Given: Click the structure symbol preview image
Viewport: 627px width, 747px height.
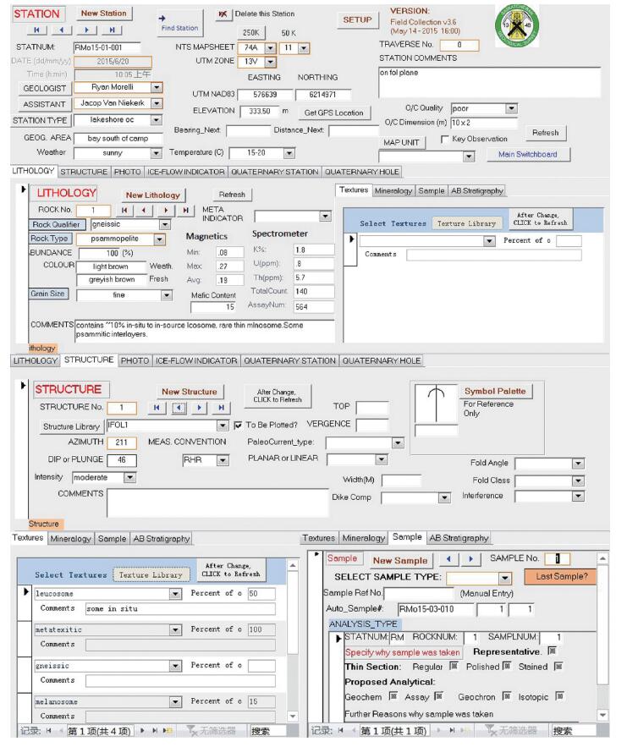Looking at the screenshot, I should click(436, 404).
